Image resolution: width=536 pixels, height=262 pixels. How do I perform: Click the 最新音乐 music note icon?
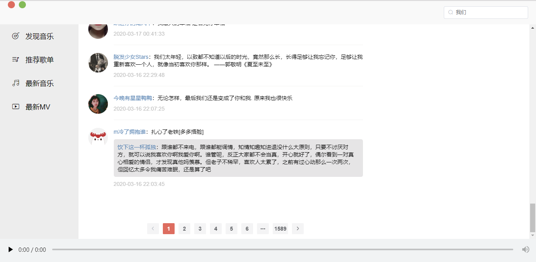click(16, 83)
